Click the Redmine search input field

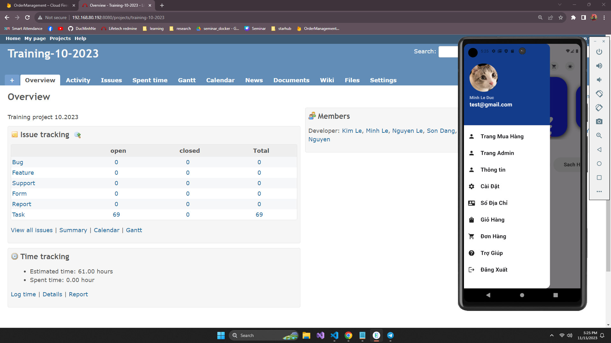click(x=448, y=51)
